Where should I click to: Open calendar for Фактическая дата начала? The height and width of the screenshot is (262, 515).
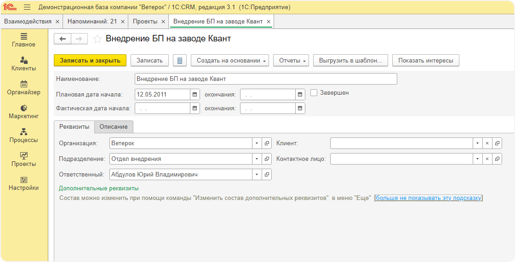coord(195,108)
